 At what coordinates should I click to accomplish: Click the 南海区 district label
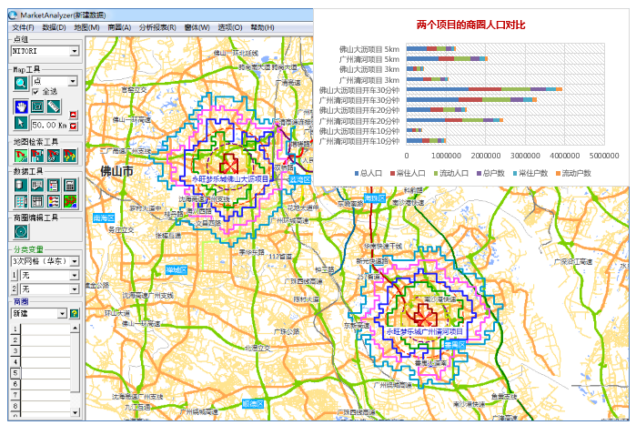(104, 218)
